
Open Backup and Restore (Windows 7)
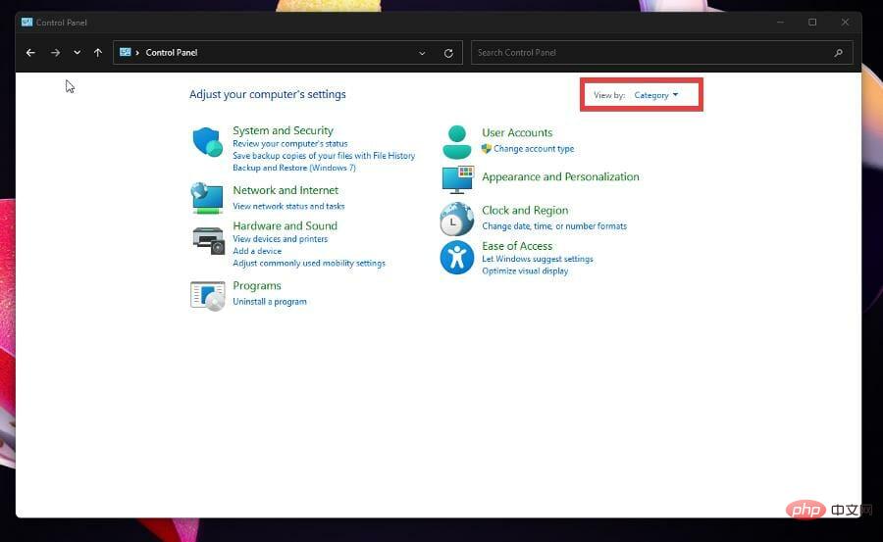(294, 168)
